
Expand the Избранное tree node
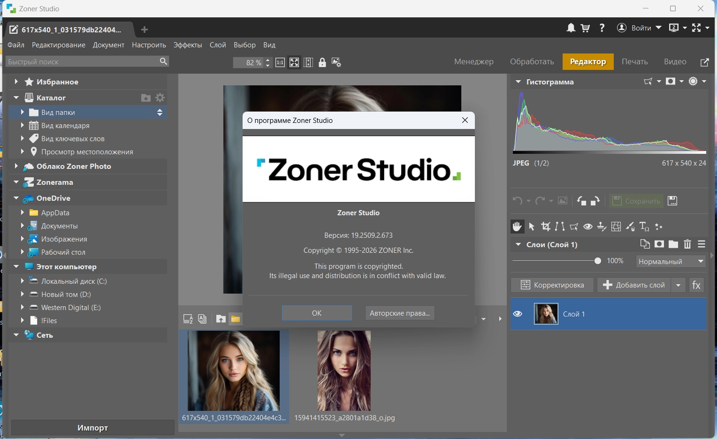coord(16,82)
